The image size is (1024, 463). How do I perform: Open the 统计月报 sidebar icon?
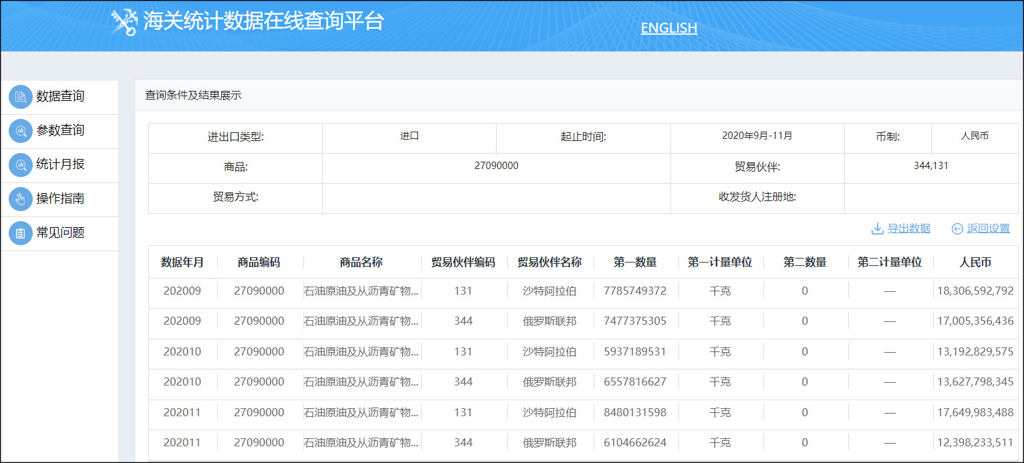(19, 165)
